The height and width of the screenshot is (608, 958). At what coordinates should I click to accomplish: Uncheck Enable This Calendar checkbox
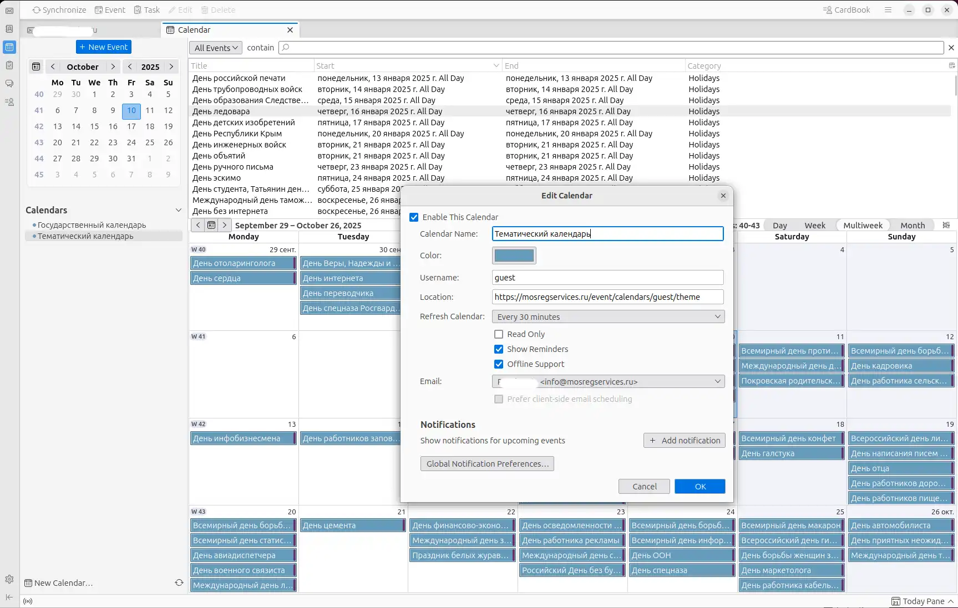pyautogui.click(x=414, y=217)
